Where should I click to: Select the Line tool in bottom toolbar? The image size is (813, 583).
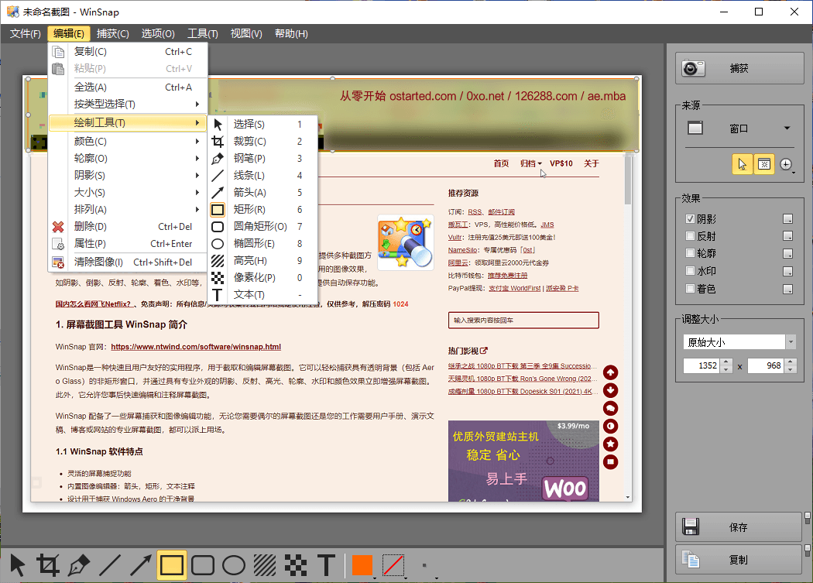tap(110, 565)
